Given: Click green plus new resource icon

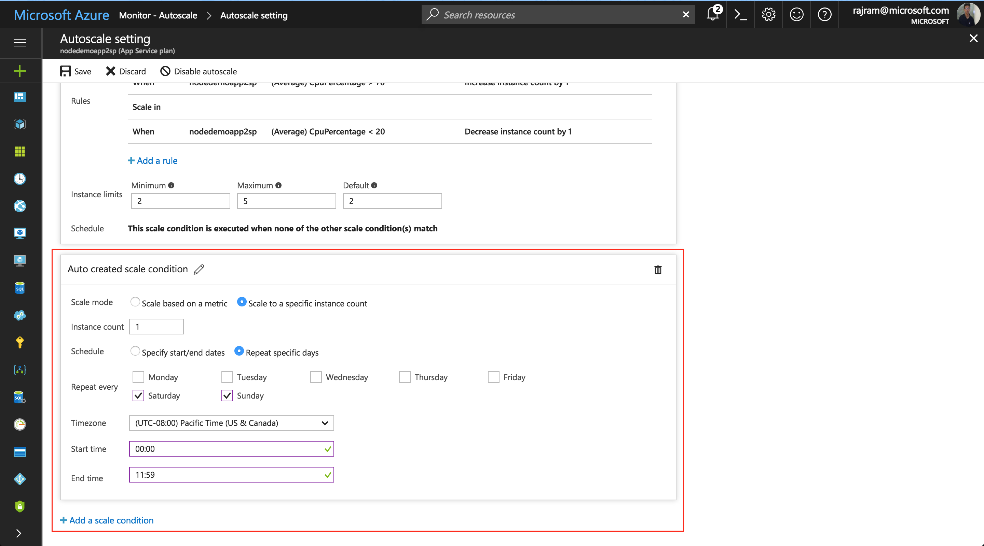Looking at the screenshot, I should point(19,71).
